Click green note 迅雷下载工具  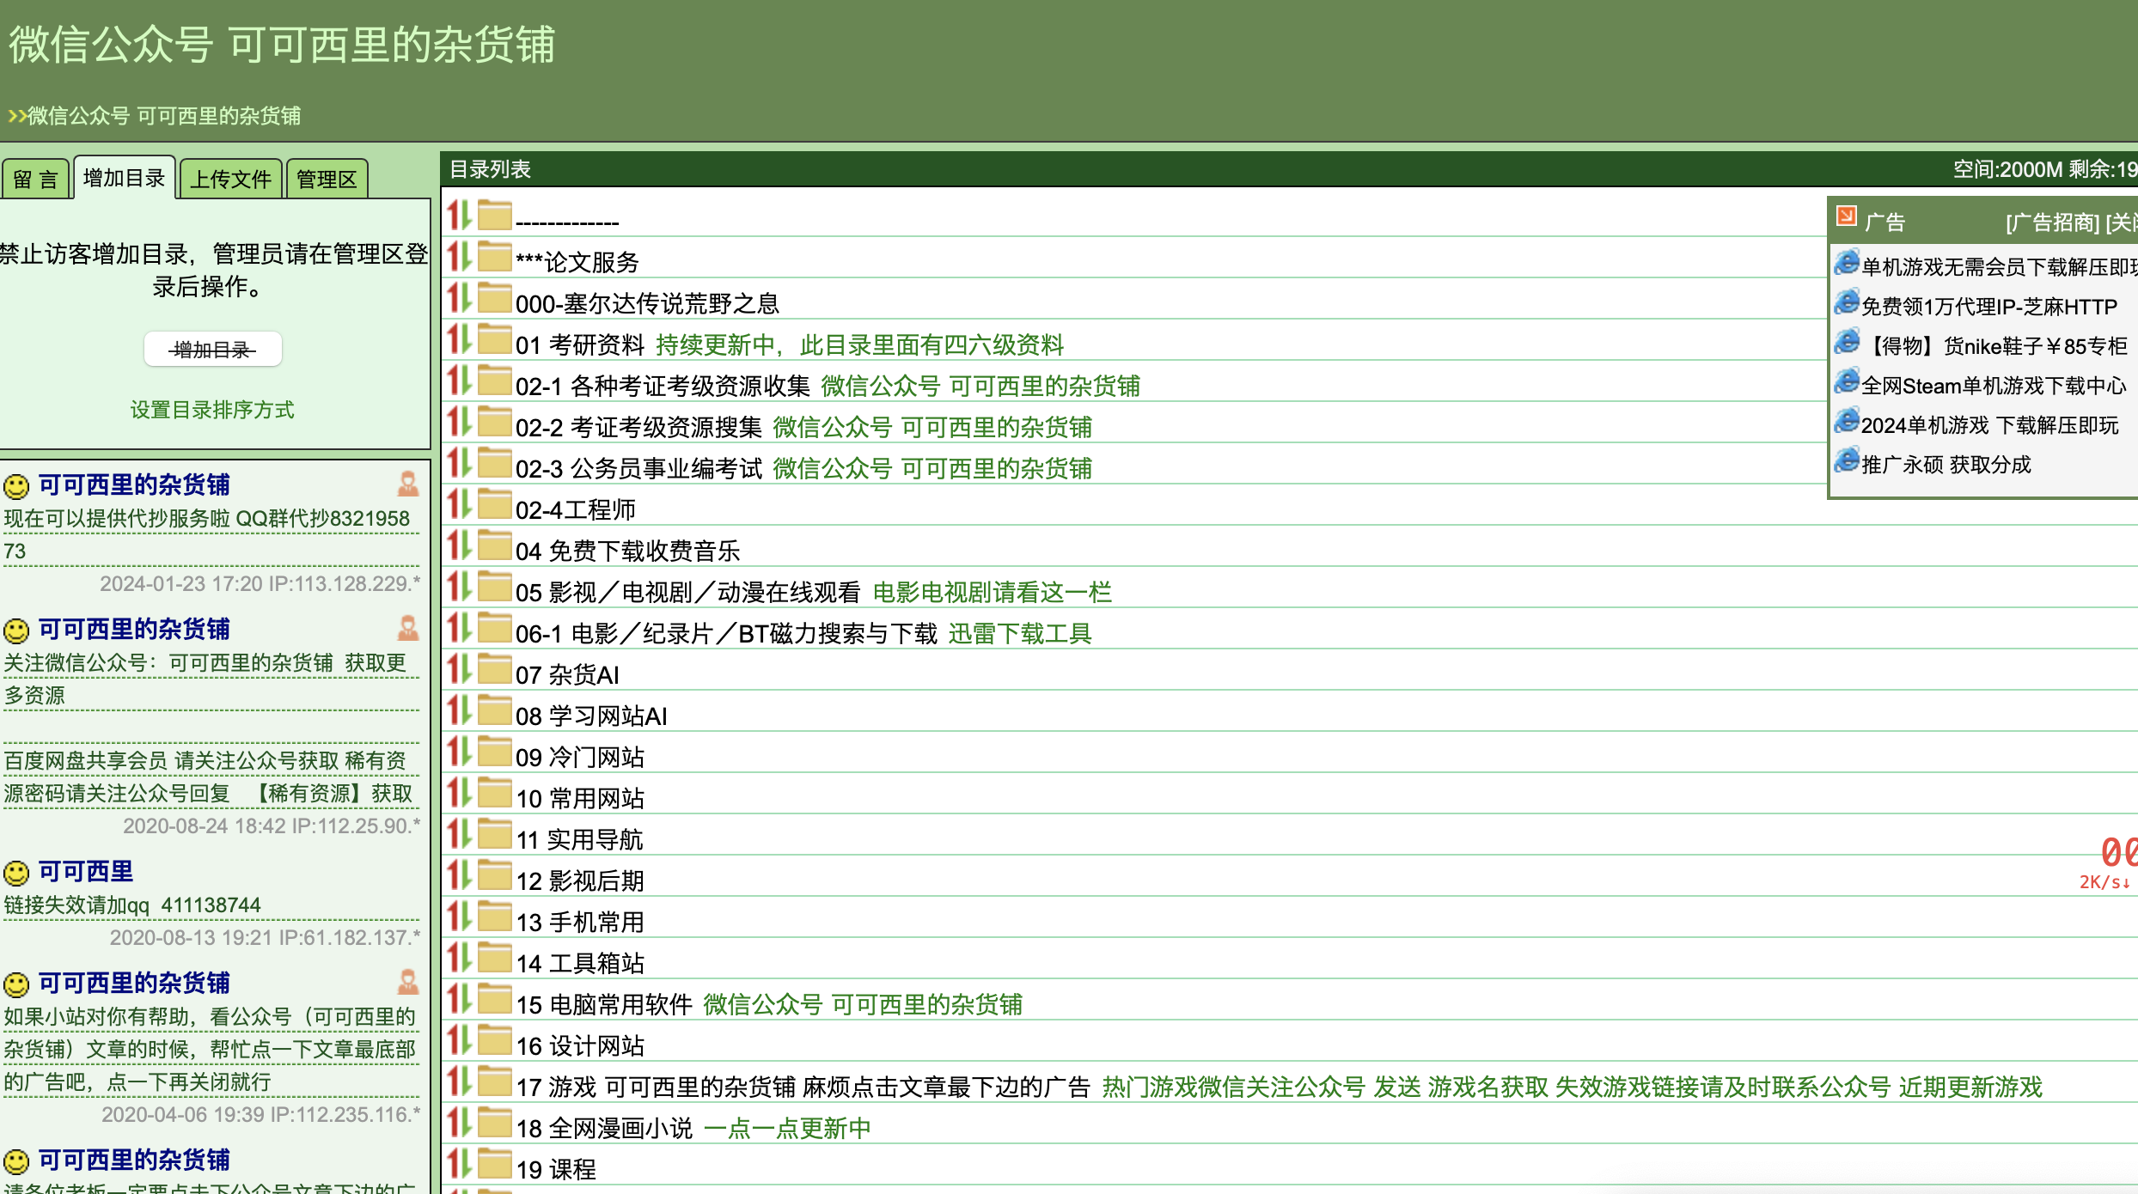click(x=1020, y=634)
